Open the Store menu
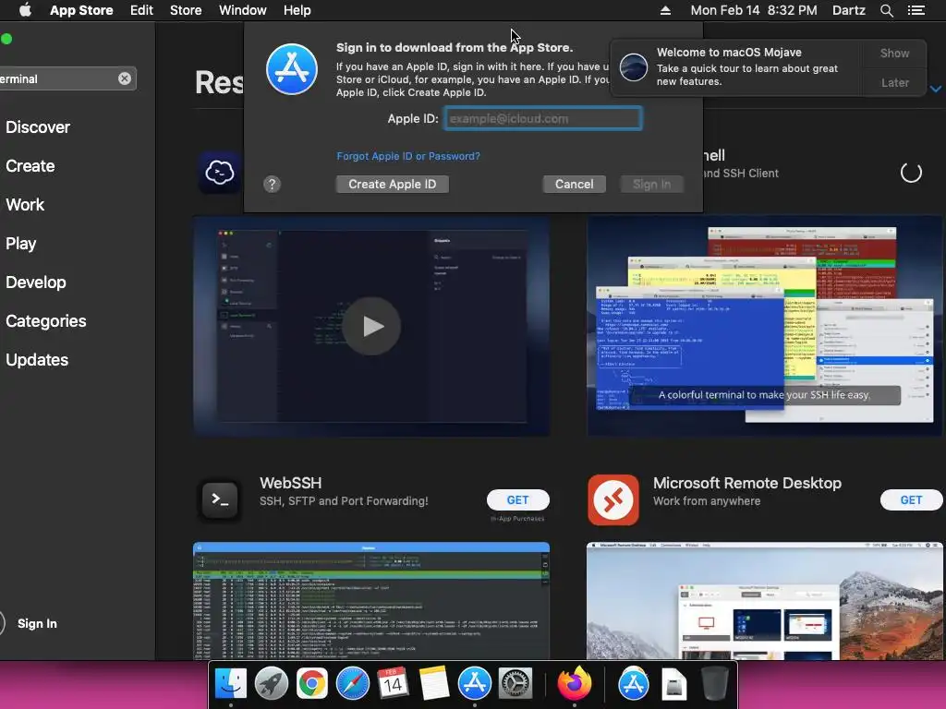The image size is (946, 709). point(186,10)
